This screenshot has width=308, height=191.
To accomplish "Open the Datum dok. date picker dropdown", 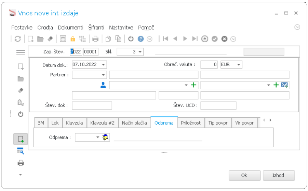I will point(103,65).
